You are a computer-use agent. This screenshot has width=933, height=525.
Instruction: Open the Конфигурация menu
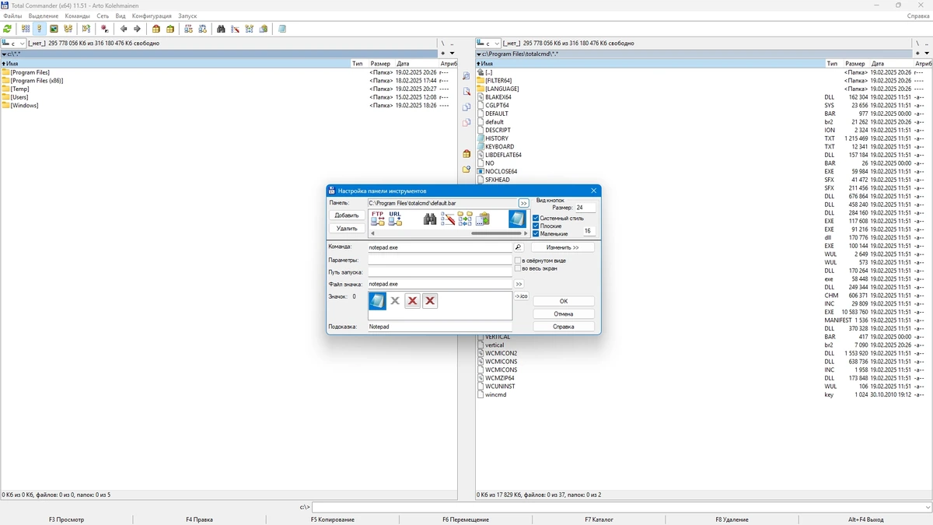tap(152, 16)
